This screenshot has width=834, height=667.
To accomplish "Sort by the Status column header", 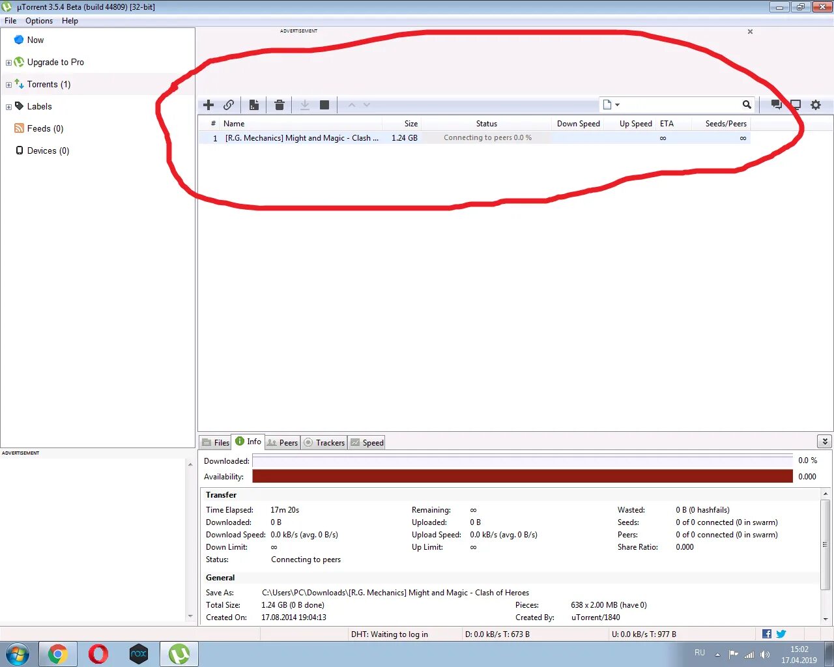I will (486, 124).
